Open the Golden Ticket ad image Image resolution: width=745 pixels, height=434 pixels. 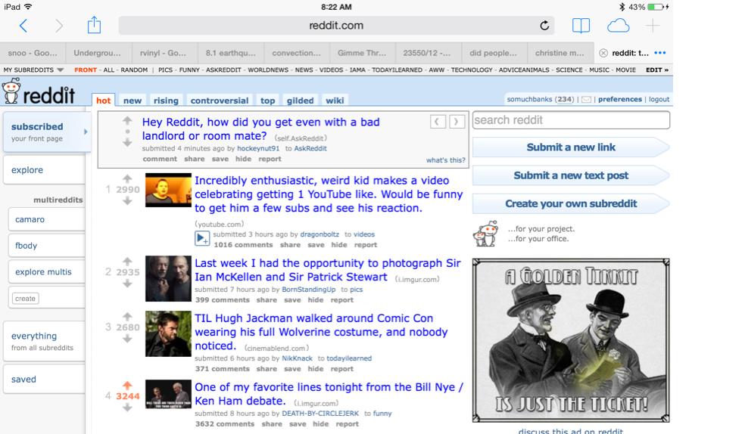pos(571,340)
